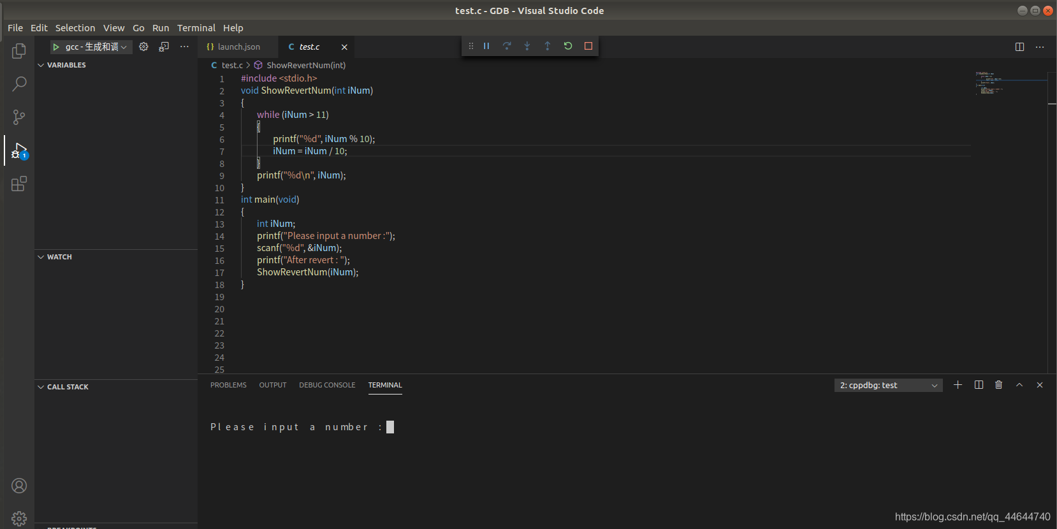Open the Go menu
This screenshot has width=1057, height=529.
click(138, 28)
